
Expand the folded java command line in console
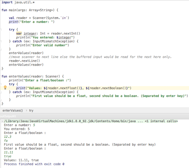3,121
